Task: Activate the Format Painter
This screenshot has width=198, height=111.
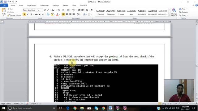Action: click(x=14, y=15)
